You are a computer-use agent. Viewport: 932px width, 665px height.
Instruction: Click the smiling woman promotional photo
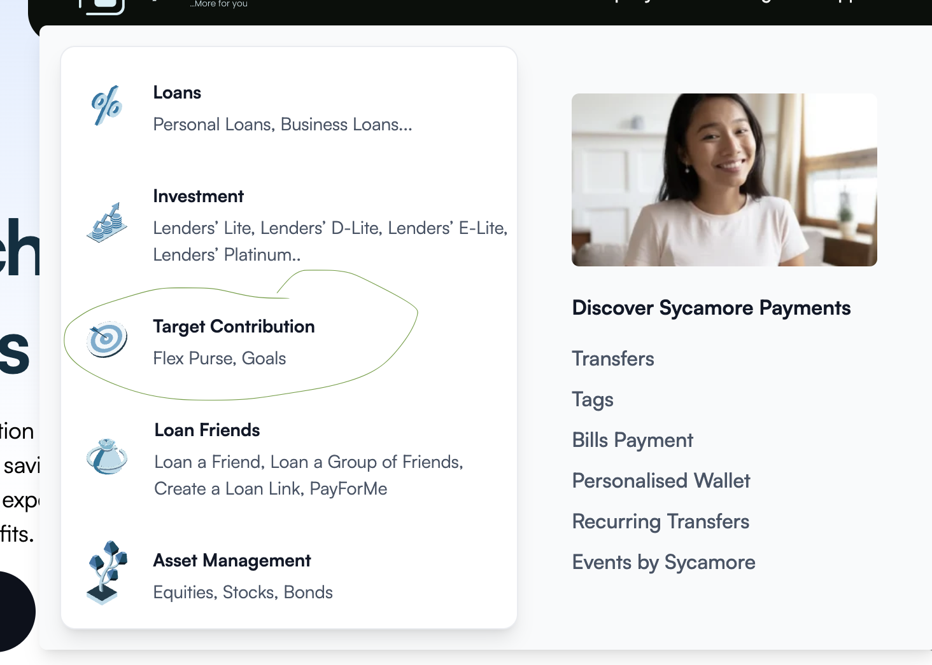[724, 180]
